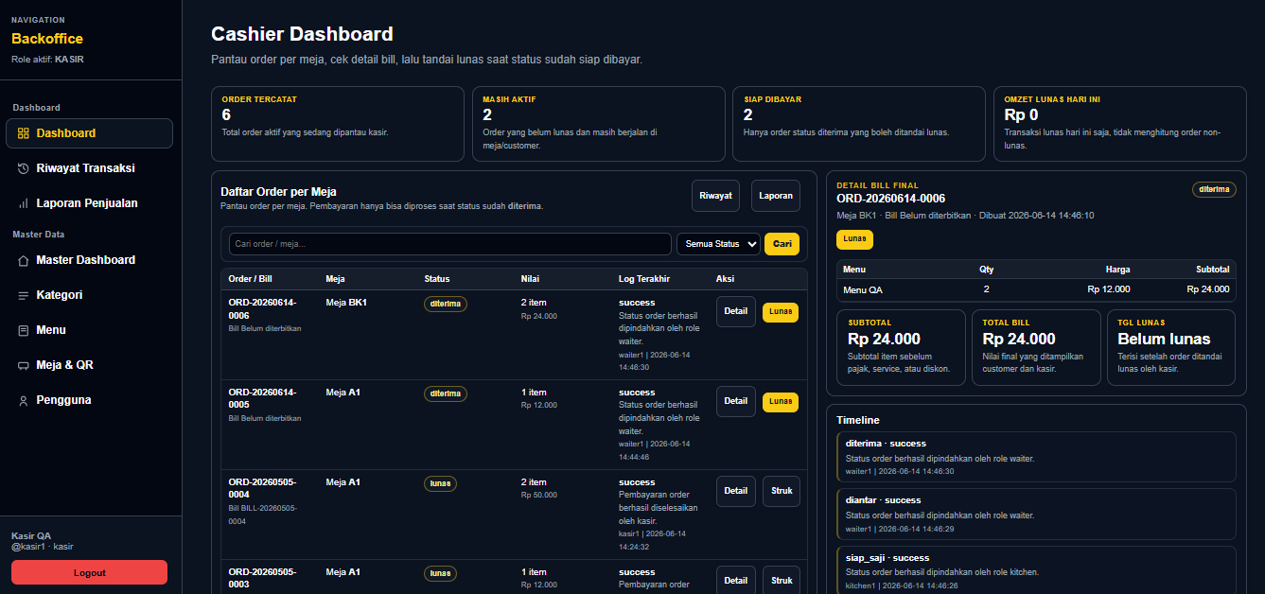Click the diterima · success timeline entry
The height and width of the screenshot is (594, 1265).
coord(1036,457)
